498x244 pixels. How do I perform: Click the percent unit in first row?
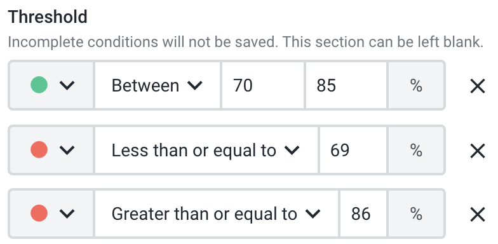coord(416,85)
